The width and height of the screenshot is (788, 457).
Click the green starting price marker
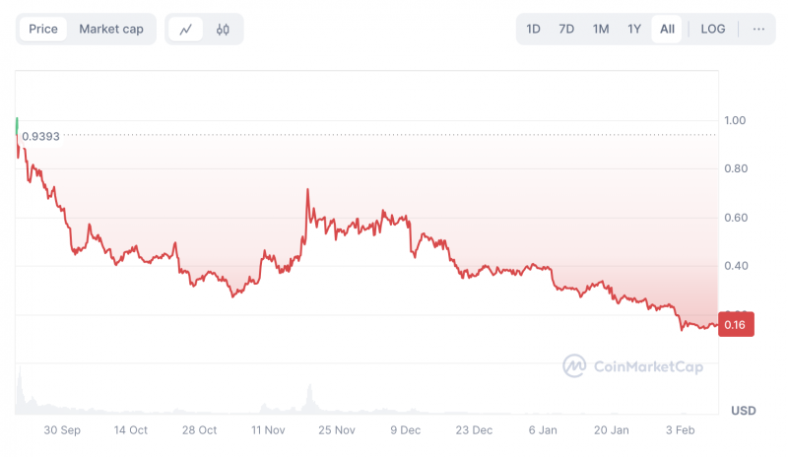(17, 126)
